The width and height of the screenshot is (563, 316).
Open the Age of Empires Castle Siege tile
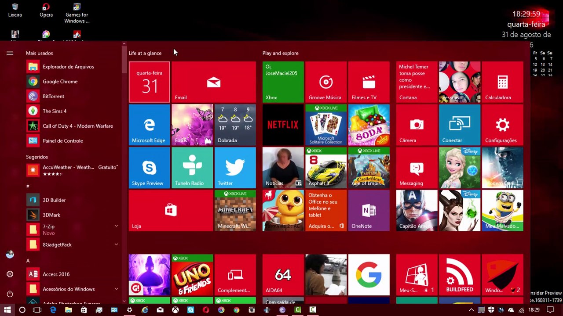(x=369, y=168)
